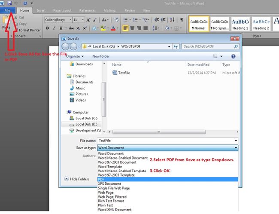
Task: Select Music library in navigation pane
Action: click(77, 88)
